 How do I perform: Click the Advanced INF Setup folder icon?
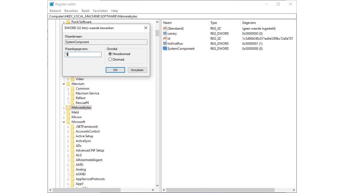coord(72,150)
